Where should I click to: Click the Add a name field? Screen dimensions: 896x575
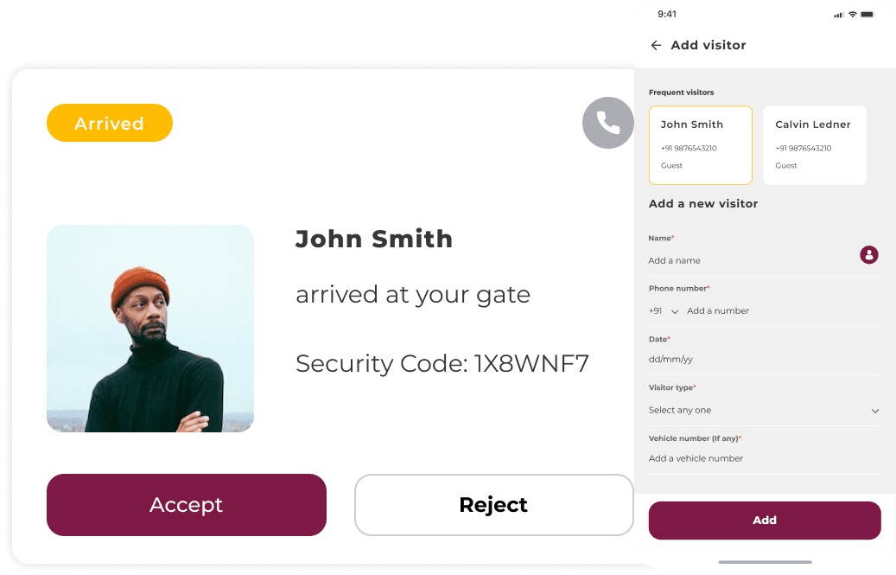[x=743, y=260]
